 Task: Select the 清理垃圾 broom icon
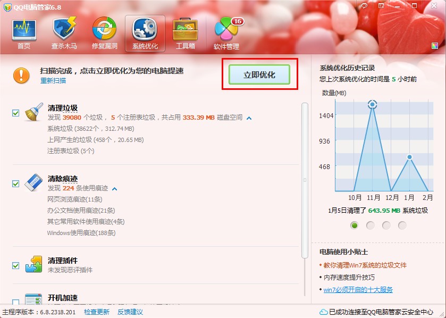(32, 112)
